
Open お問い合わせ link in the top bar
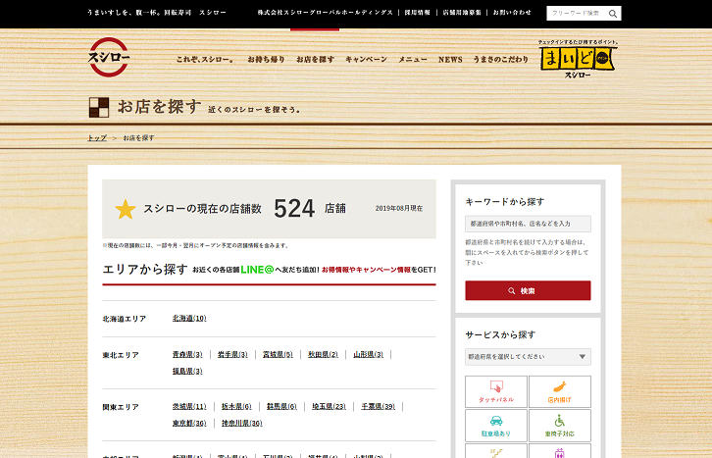[x=512, y=13]
